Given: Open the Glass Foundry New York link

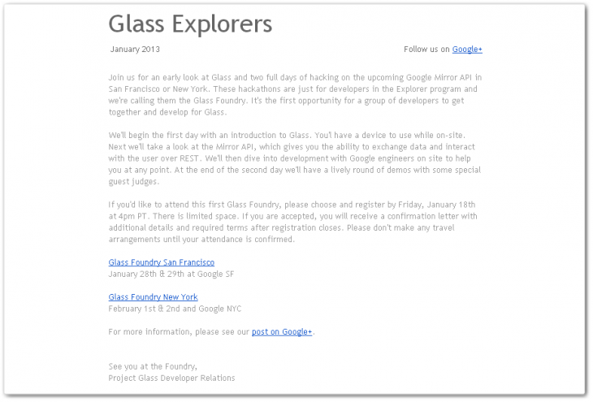Looking at the screenshot, I should coord(153,297).
